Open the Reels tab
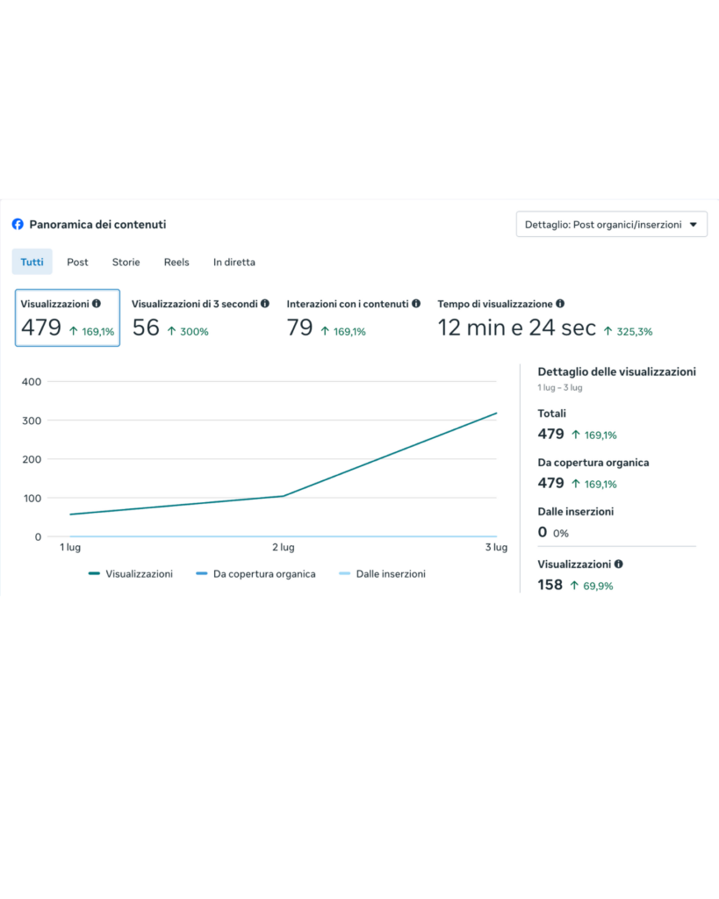Image resolution: width=719 pixels, height=899 pixels. pyautogui.click(x=176, y=262)
